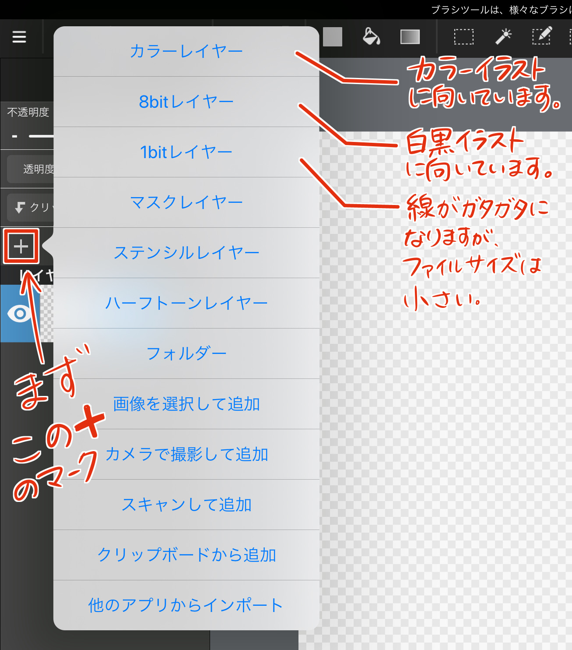Screen dimensions: 572x650
Task: Select the selection pen tool
Action: [542, 36]
